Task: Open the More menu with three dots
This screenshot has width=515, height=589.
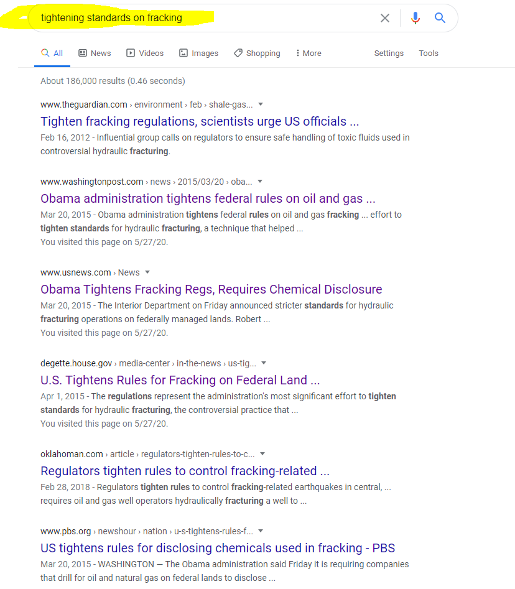Action: click(308, 53)
